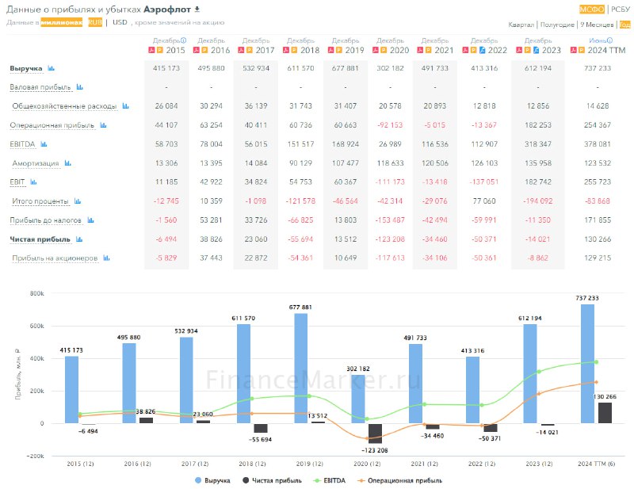Open the orange presentation icon for 2016
634x489 pixels.
(204, 50)
